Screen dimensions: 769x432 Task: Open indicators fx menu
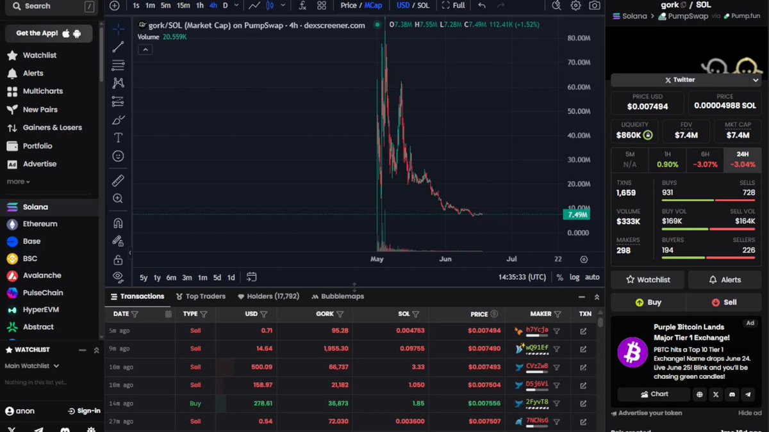(302, 5)
